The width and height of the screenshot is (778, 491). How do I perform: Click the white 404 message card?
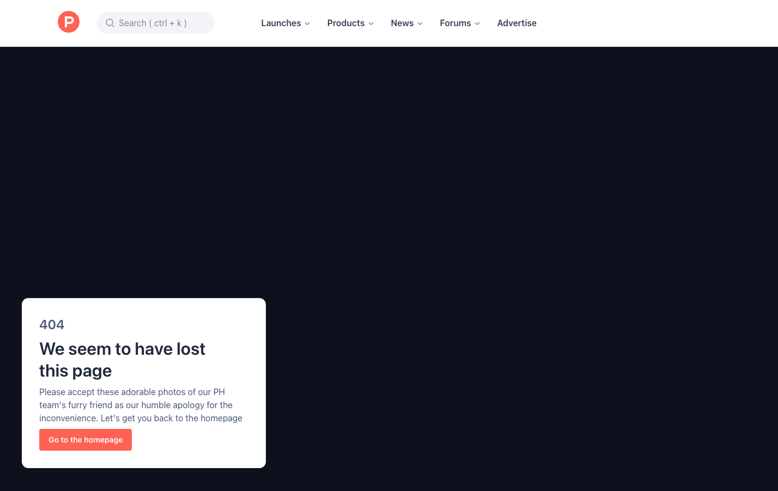point(144,381)
